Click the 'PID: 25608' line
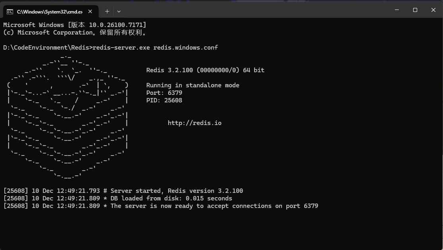This screenshot has height=250, width=443. click(164, 100)
